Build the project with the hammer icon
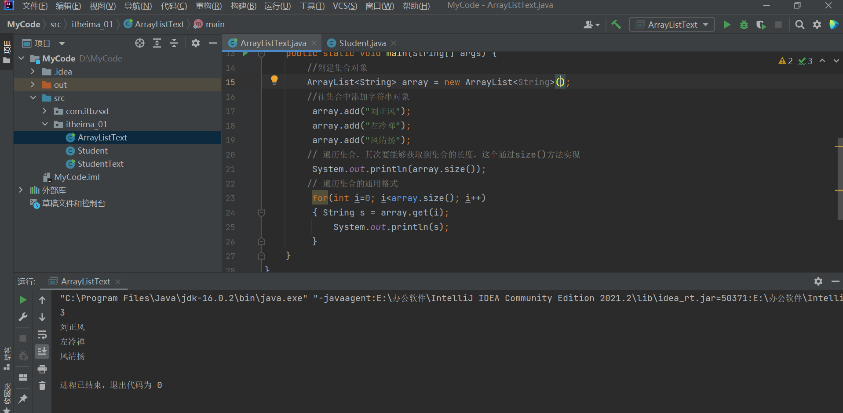The width and height of the screenshot is (843, 413). click(x=617, y=25)
